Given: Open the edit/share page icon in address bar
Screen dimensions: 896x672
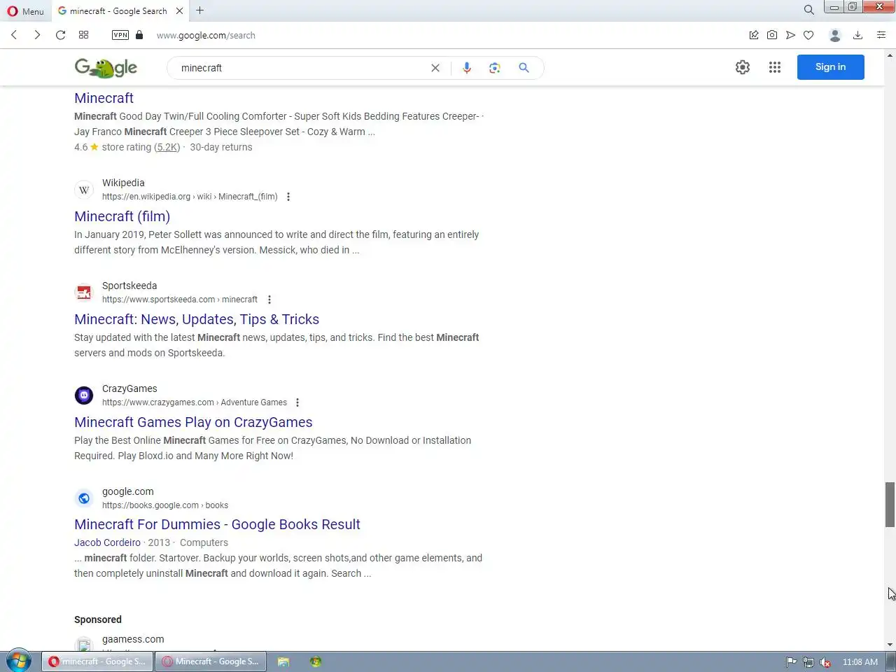Looking at the screenshot, I should [754, 35].
